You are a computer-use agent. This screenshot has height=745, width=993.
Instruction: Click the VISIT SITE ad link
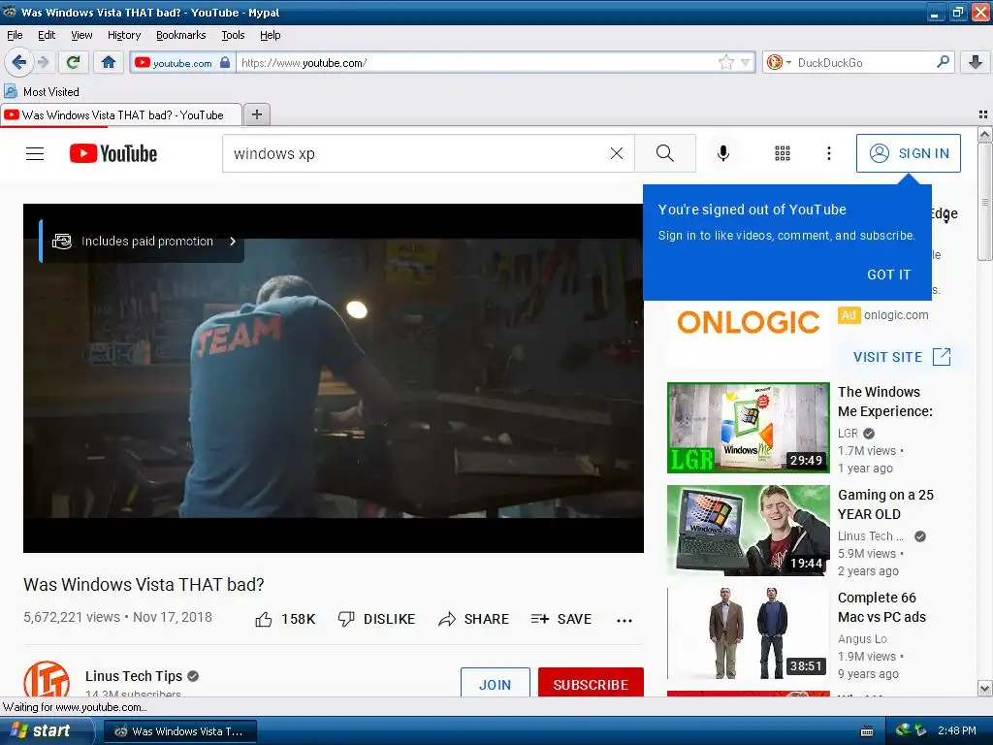point(902,357)
